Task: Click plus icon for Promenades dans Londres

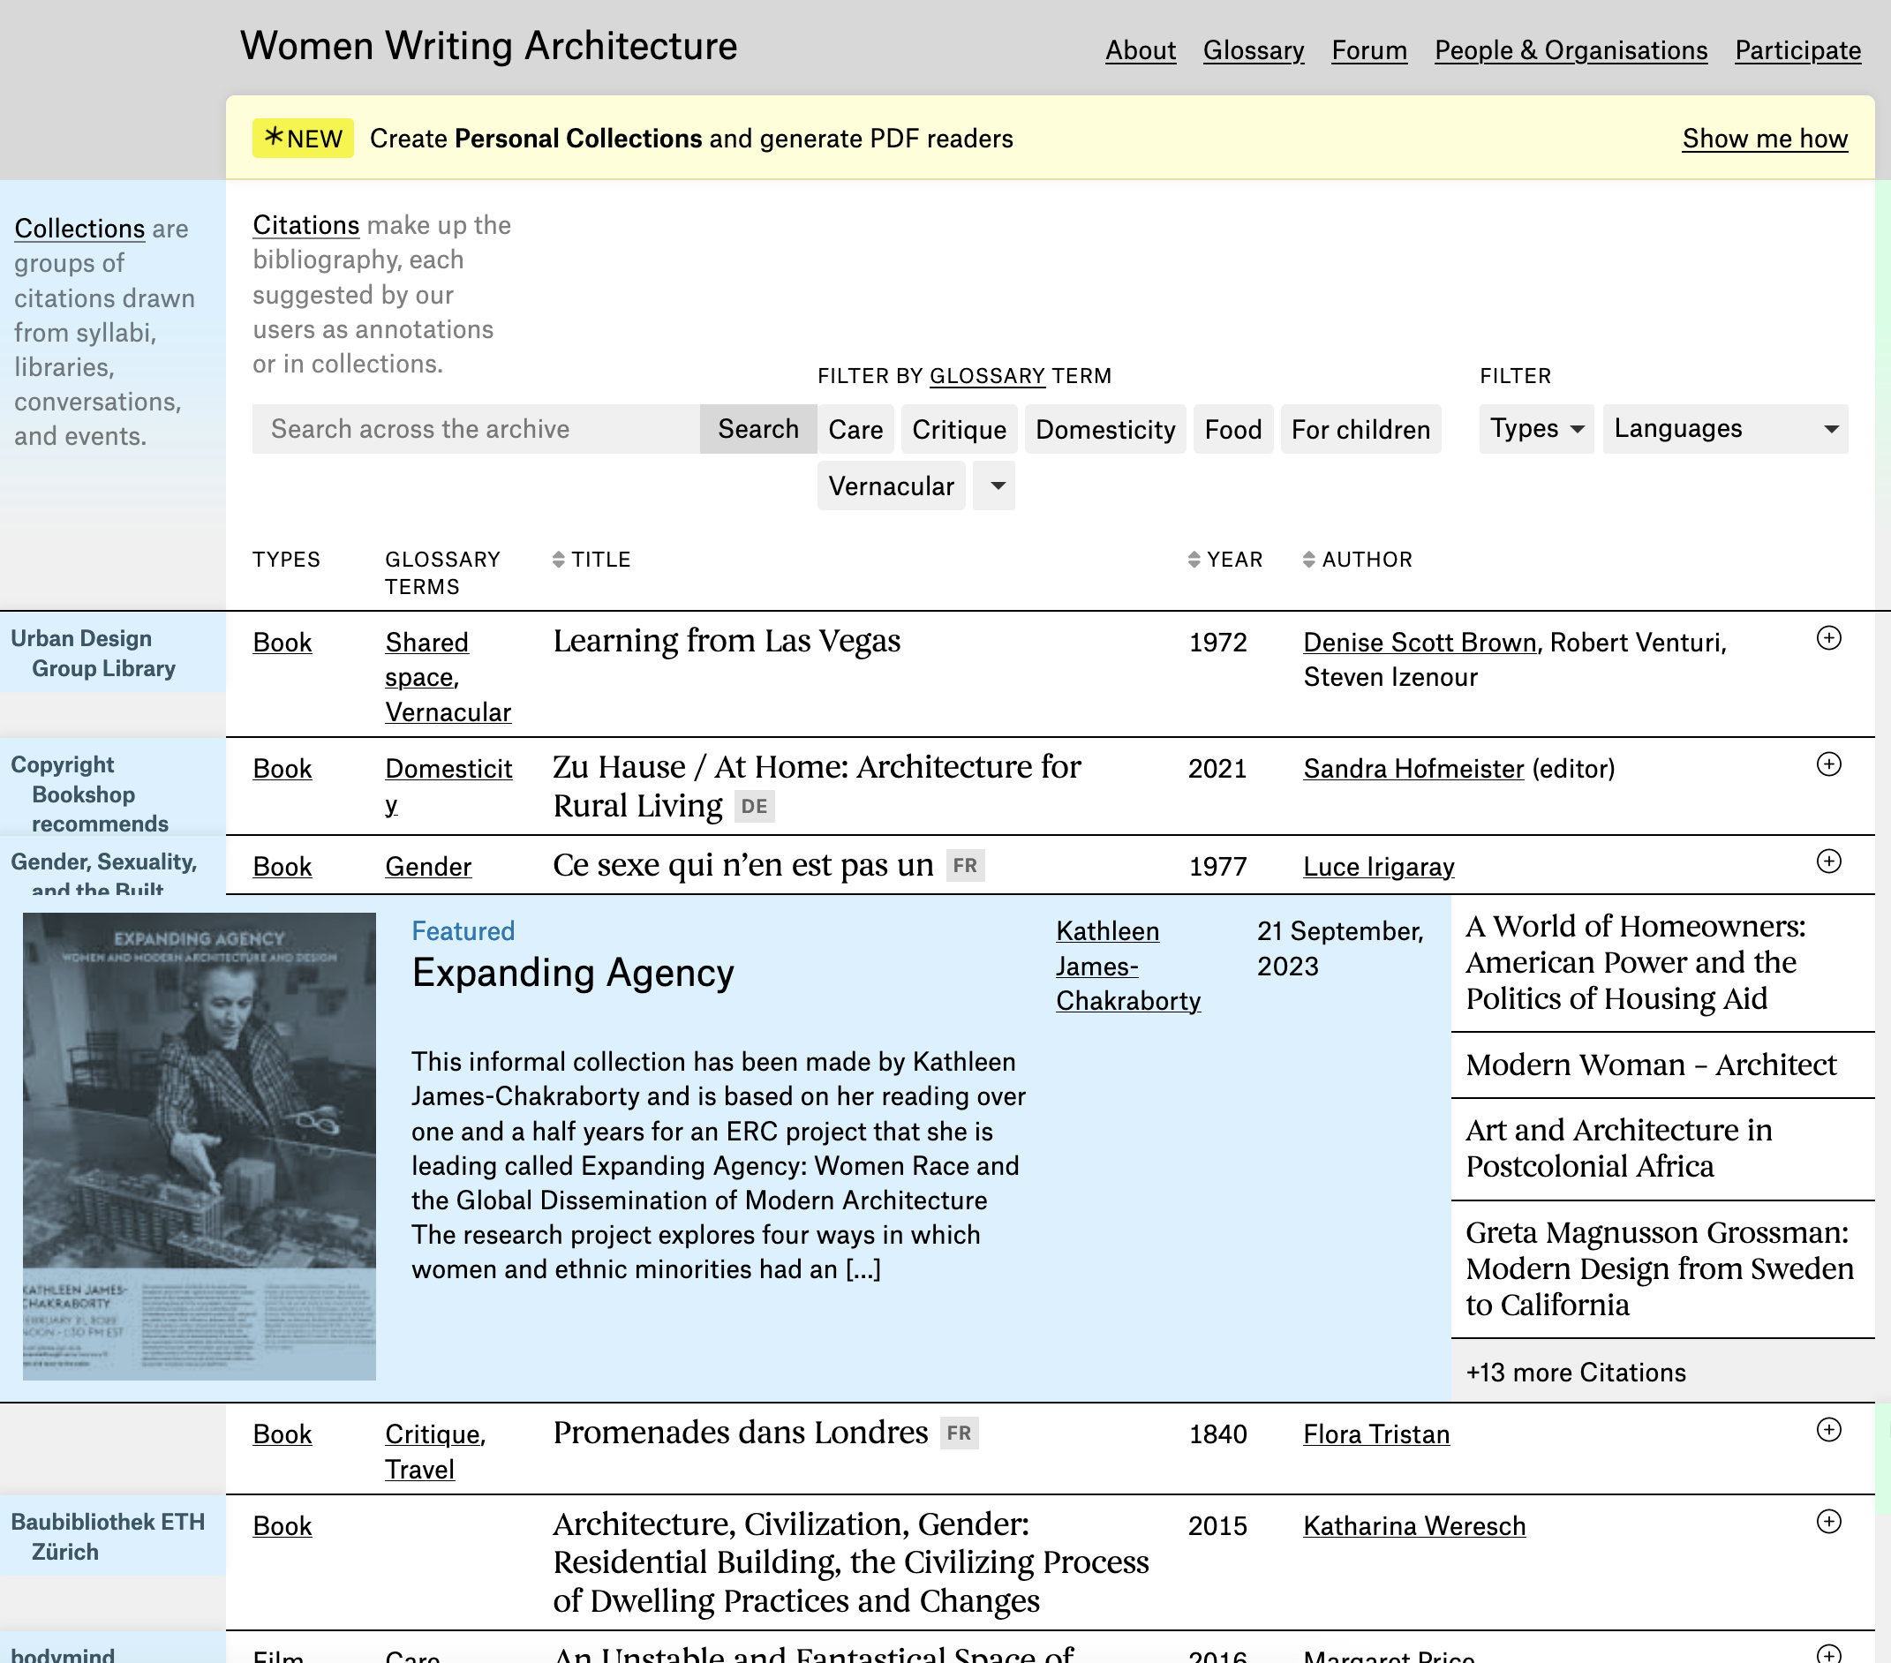Action: 1828,1429
